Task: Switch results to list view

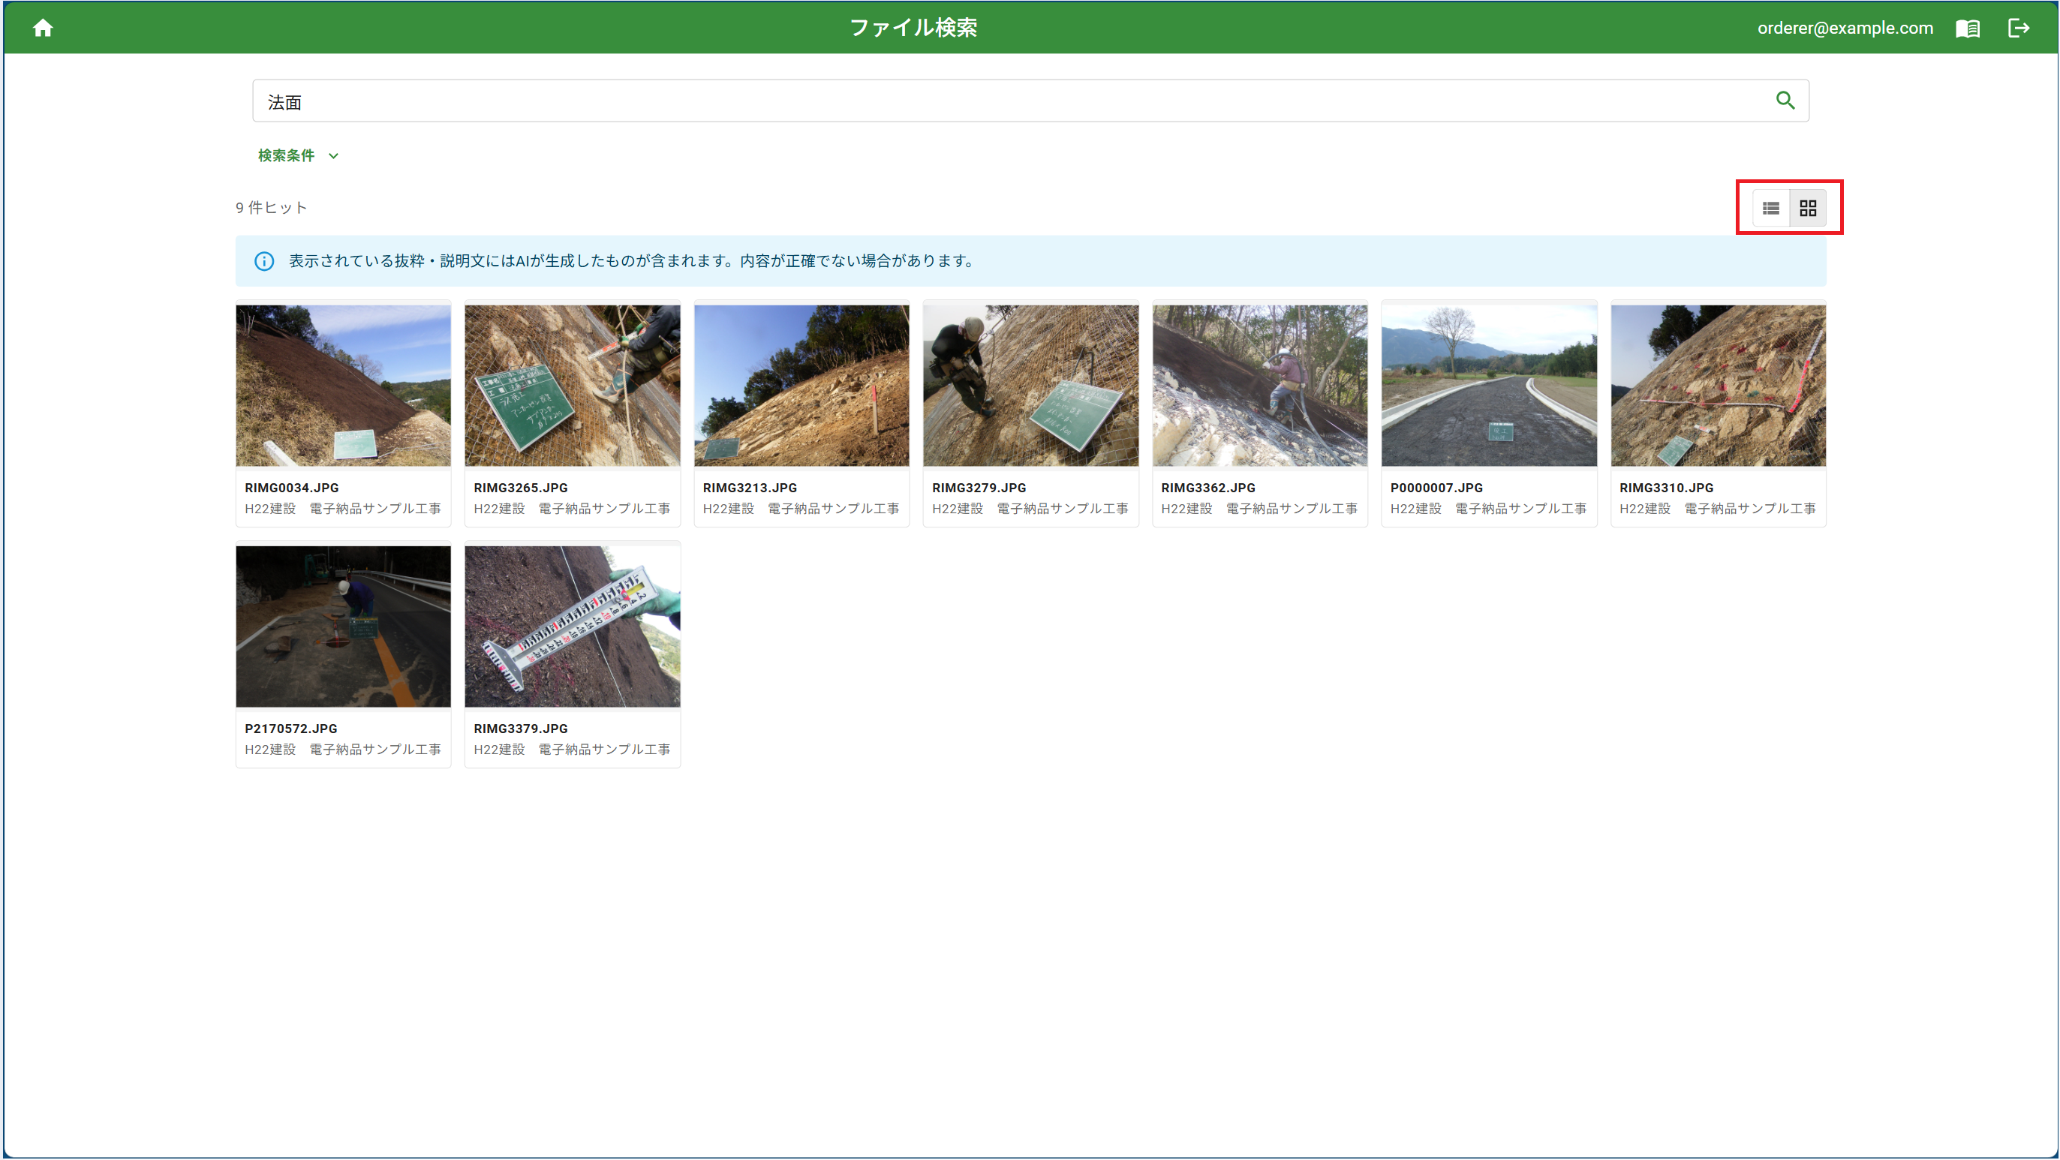Action: click(1770, 208)
